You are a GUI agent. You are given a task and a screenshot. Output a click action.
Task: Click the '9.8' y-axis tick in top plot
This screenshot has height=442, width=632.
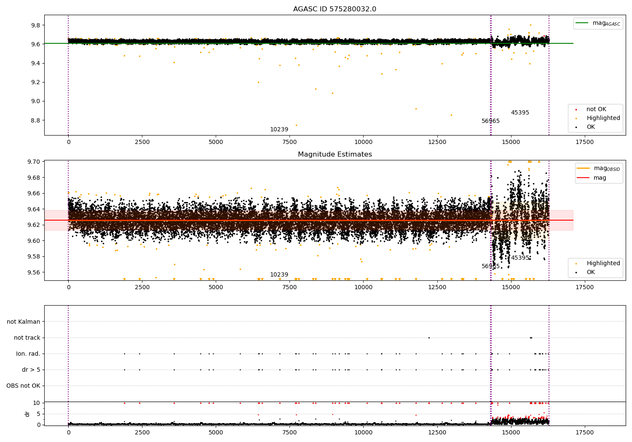35,25
